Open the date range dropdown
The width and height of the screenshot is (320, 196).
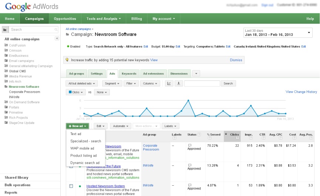tap(278, 32)
